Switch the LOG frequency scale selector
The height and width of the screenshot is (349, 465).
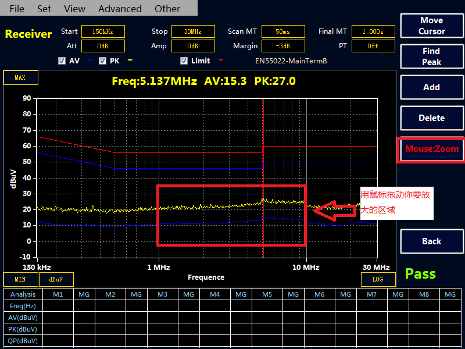pos(377,279)
